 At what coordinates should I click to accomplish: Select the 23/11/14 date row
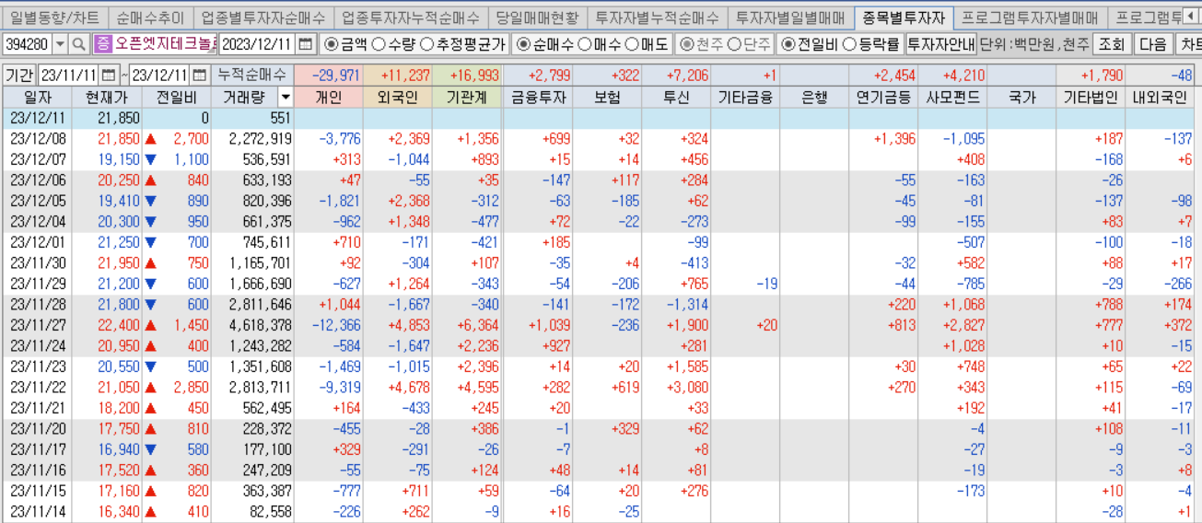click(x=599, y=512)
